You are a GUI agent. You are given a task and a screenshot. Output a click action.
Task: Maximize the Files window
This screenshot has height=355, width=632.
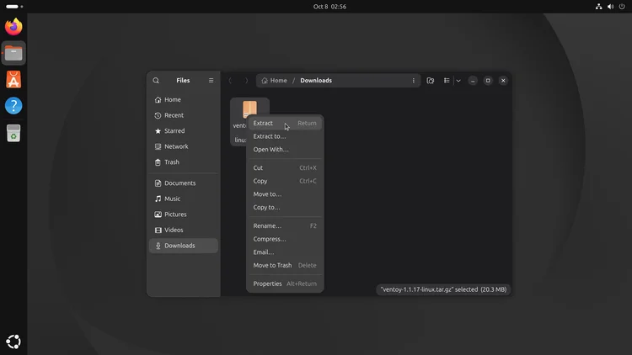pos(488,81)
